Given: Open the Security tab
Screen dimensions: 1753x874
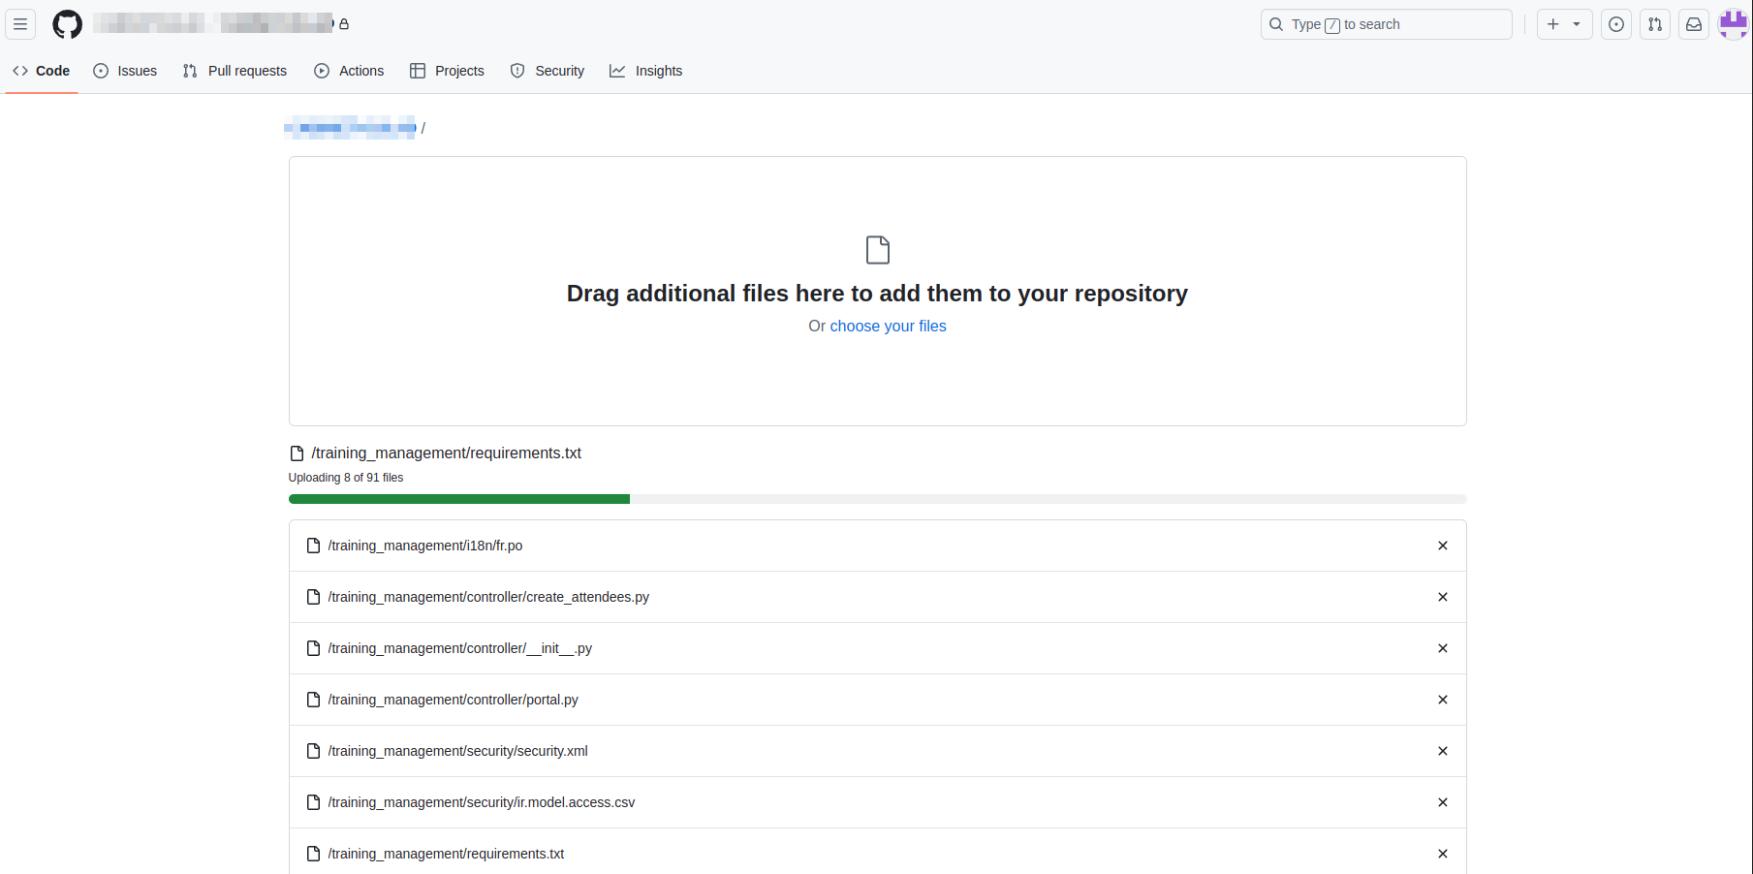Looking at the screenshot, I should pos(548,71).
